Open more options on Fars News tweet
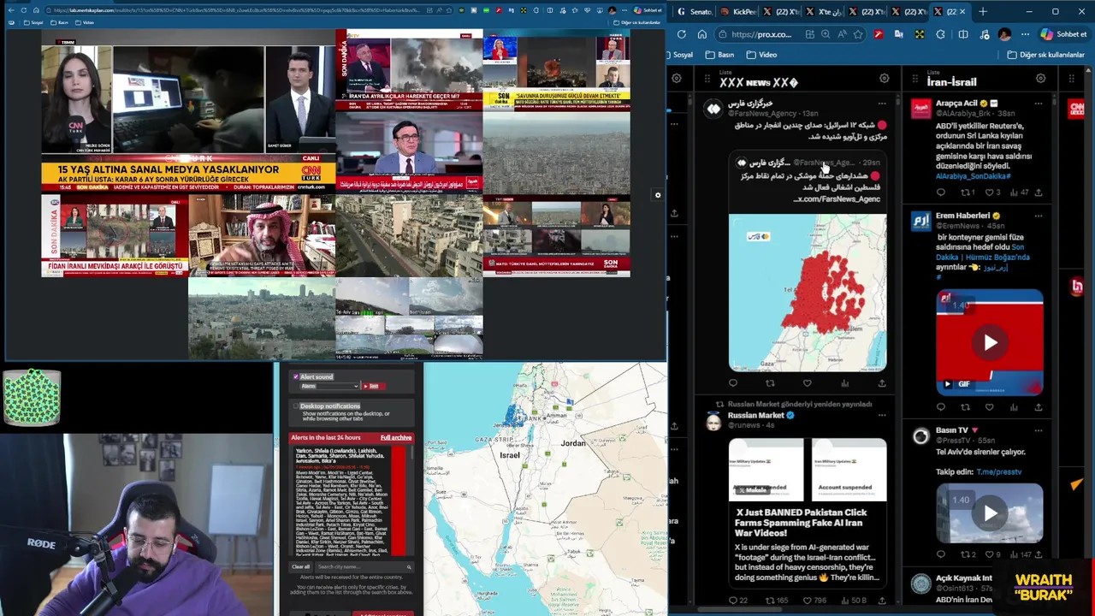1095x616 pixels. (882, 104)
